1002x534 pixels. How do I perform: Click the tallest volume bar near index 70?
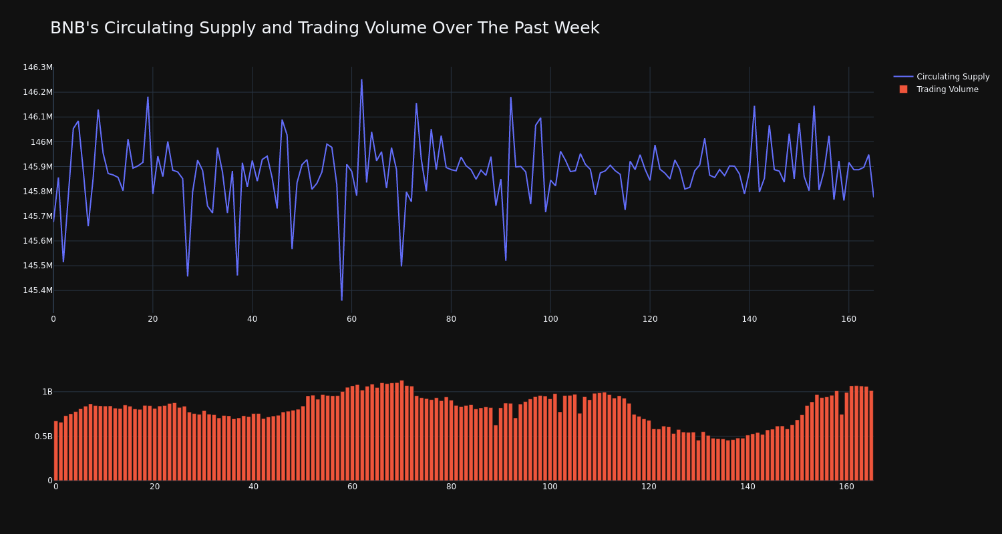(x=401, y=431)
